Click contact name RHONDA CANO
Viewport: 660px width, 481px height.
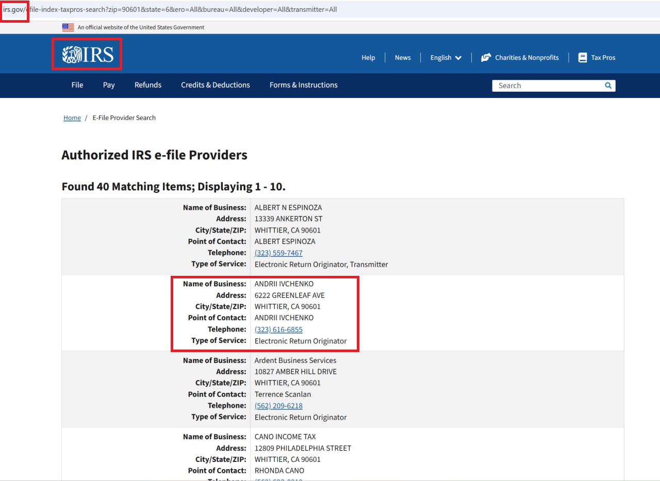coord(279,471)
